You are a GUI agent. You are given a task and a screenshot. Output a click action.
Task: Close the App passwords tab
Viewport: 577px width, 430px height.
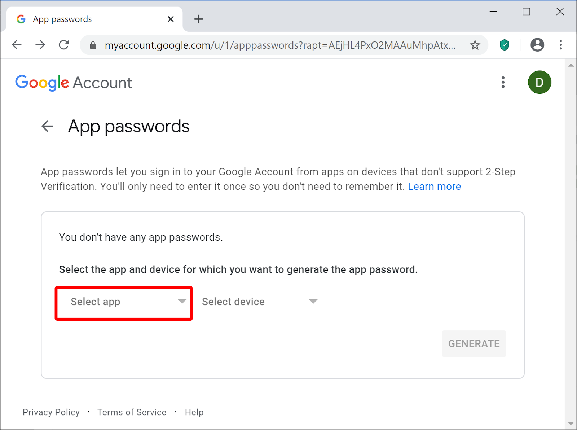click(x=171, y=19)
